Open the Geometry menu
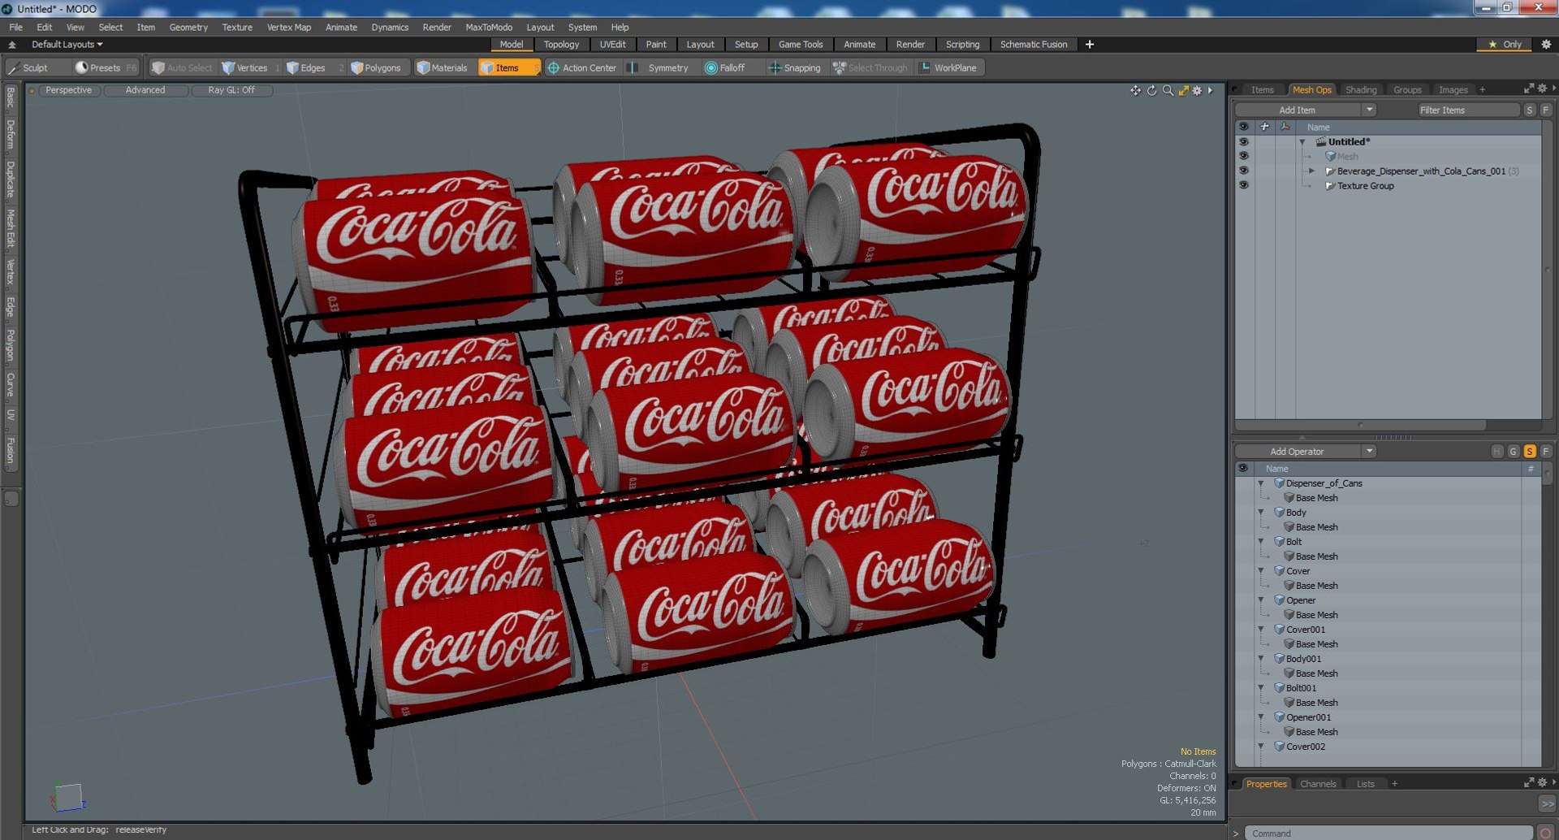 click(x=188, y=27)
